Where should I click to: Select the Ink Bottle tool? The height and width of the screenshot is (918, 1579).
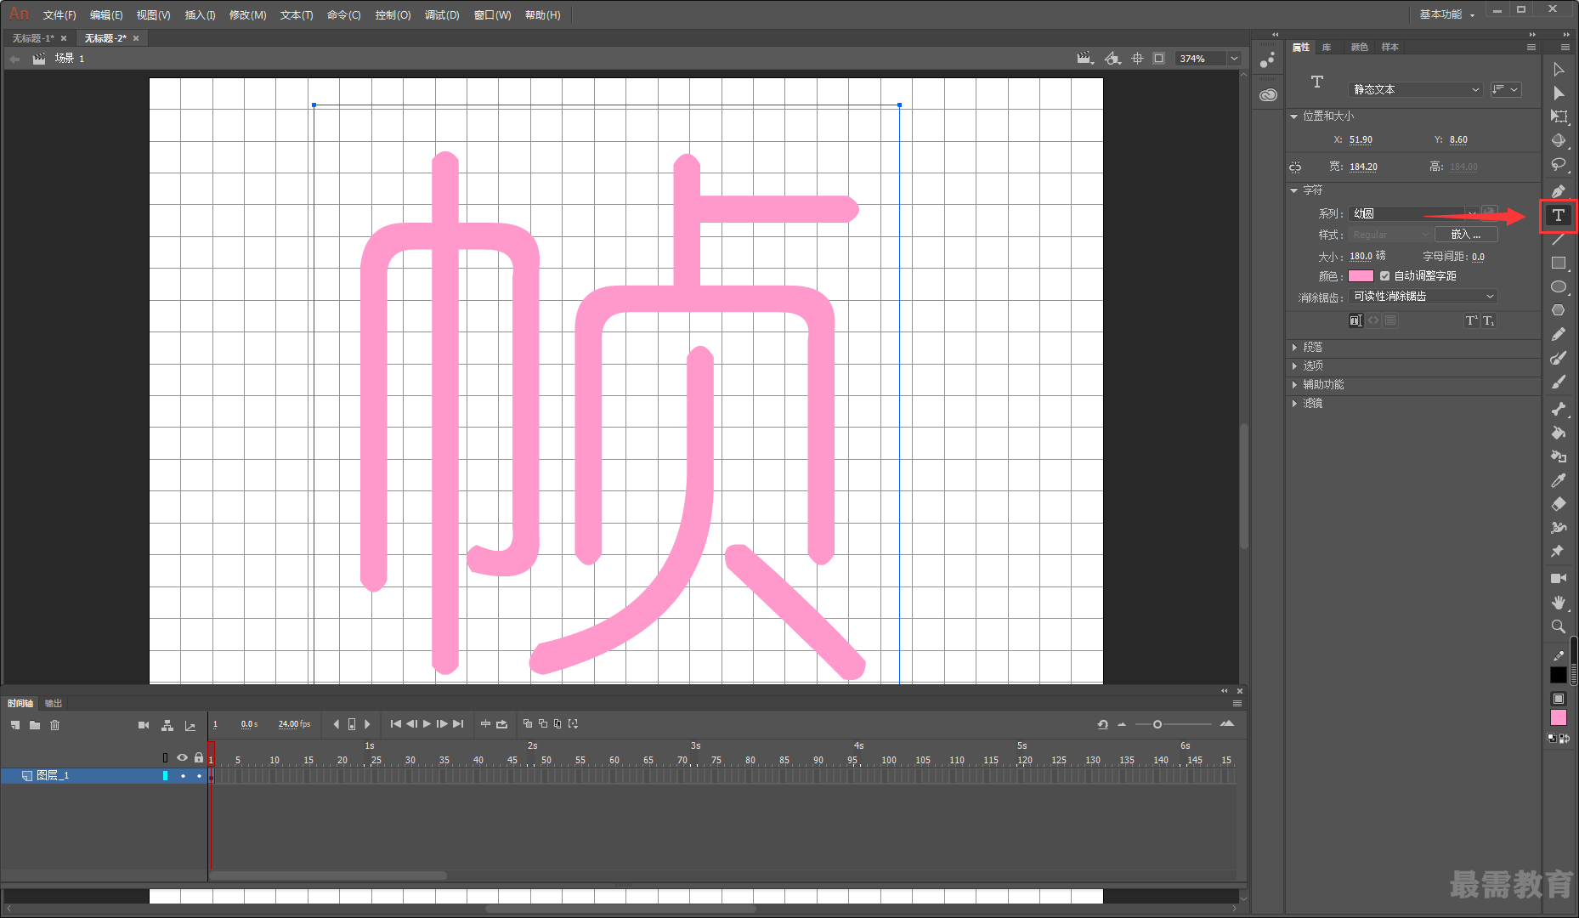tap(1559, 456)
